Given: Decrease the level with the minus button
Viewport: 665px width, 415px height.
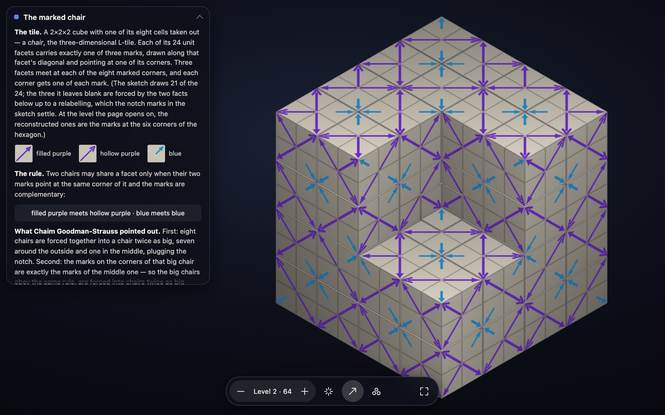Looking at the screenshot, I should click(241, 391).
